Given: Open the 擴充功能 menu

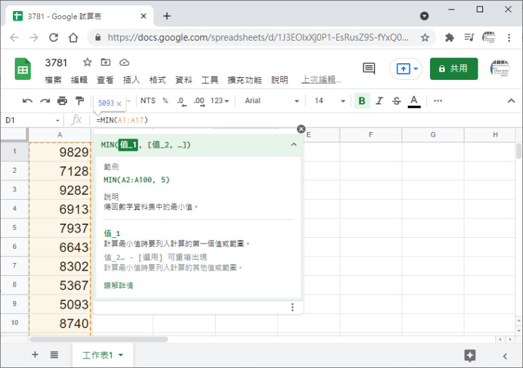Looking at the screenshot, I should point(245,80).
